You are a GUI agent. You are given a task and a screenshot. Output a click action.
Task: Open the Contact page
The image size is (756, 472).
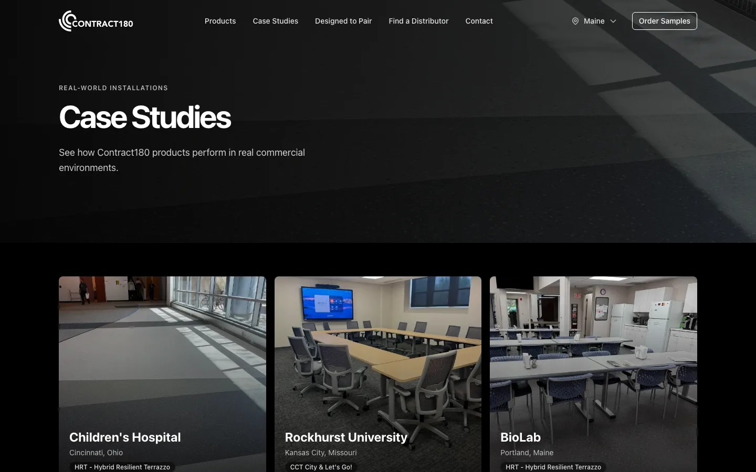tap(479, 21)
